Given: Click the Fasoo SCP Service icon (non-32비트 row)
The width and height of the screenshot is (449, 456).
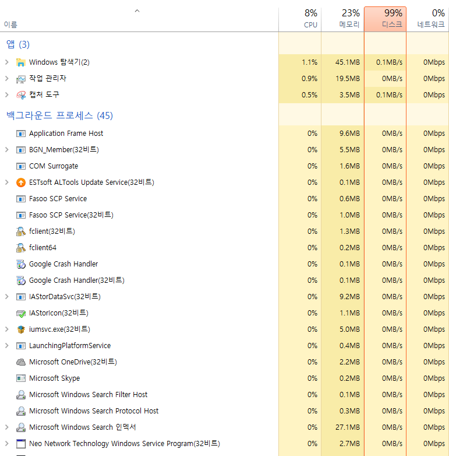Looking at the screenshot, I should (x=20, y=199).
